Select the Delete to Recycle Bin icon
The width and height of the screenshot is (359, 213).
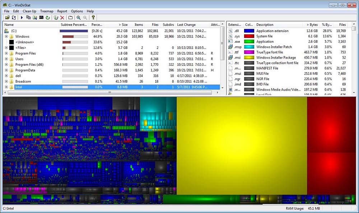click(x=56, y=17)
